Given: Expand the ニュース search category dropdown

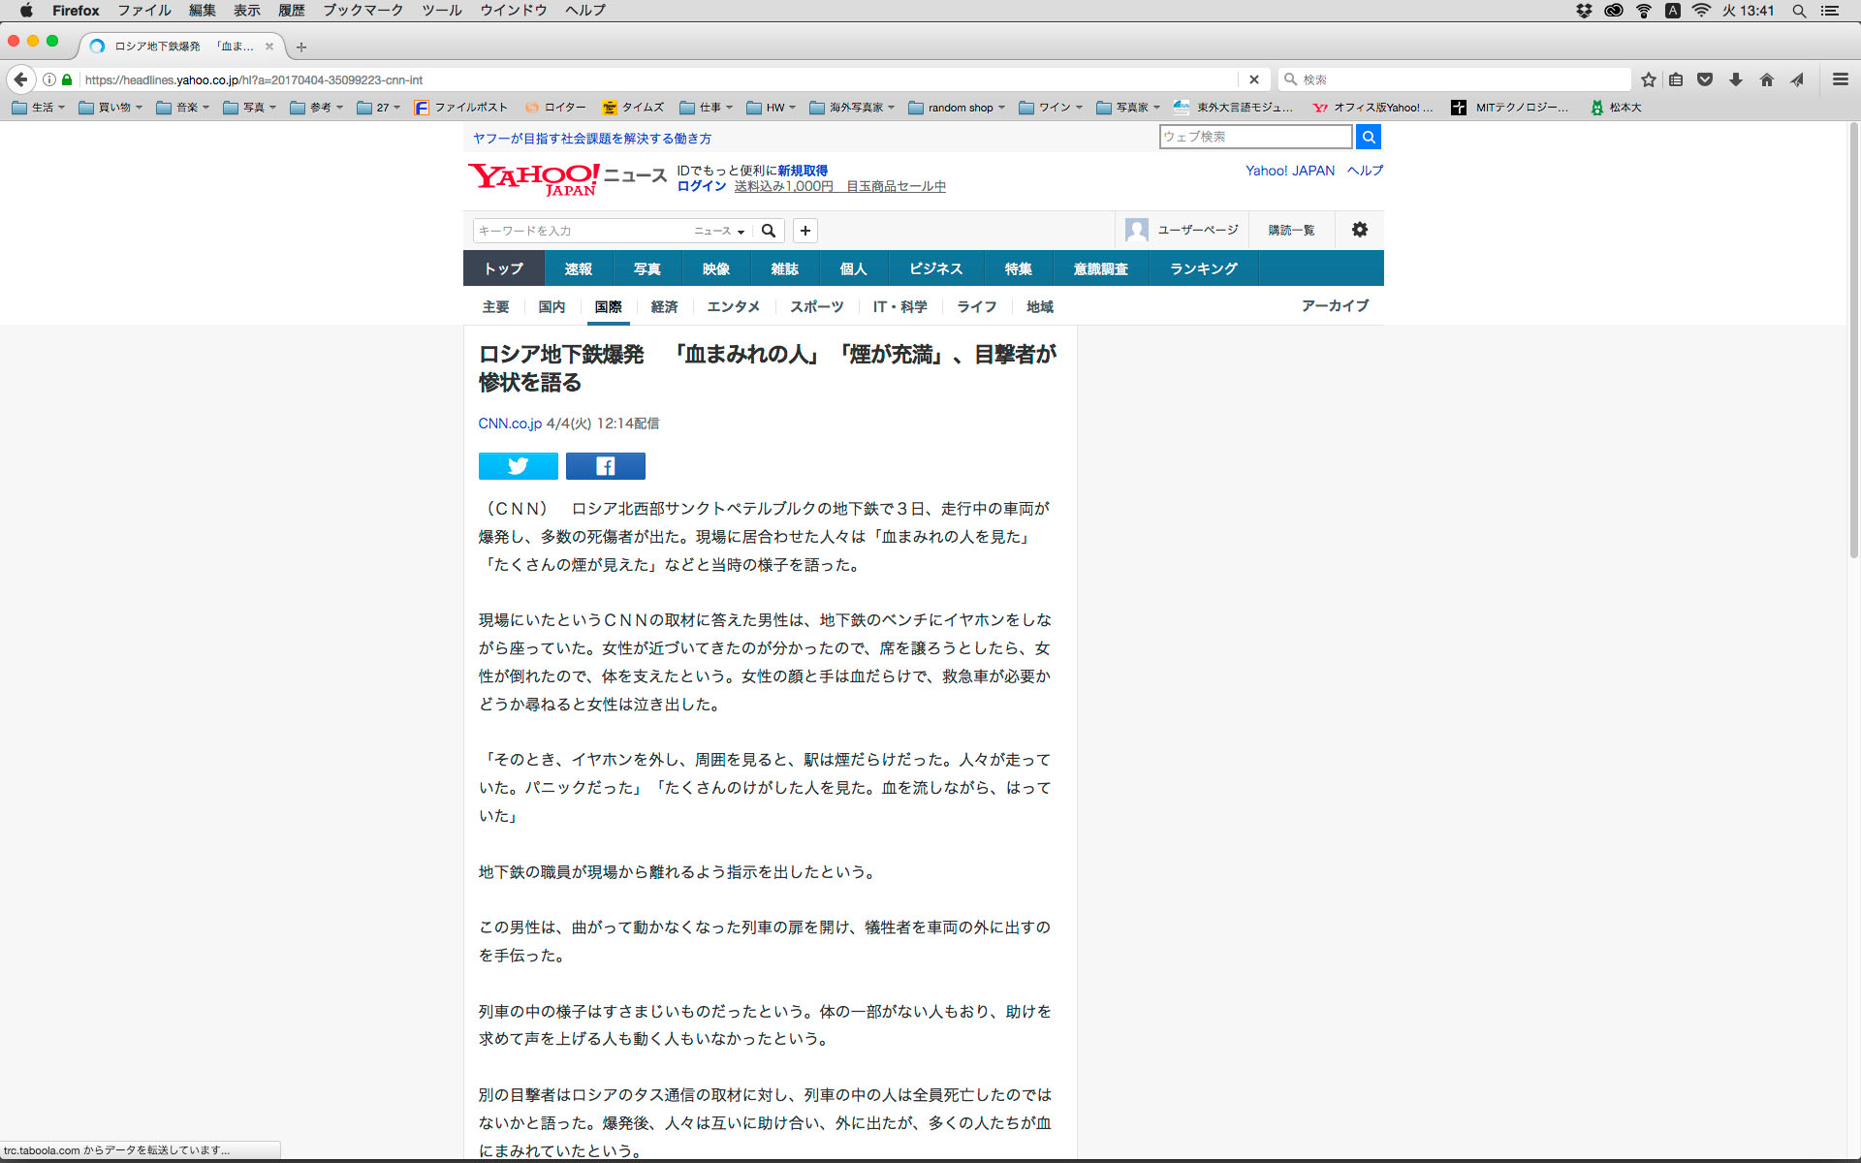Looking at the screenshot, I should click(x=719, y=231).
